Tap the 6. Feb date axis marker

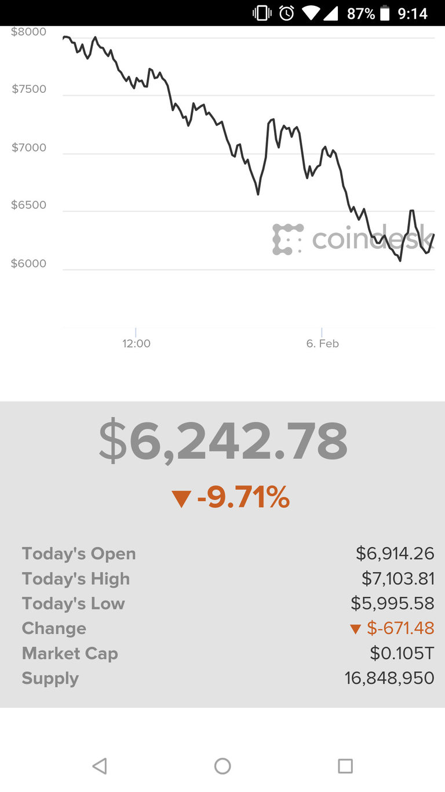[x=322, y=343]
